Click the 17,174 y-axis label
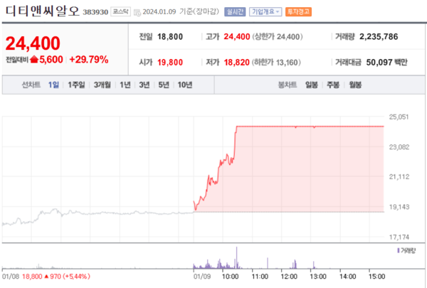The height and width of the screenshot is (288, 427). [399, 237]
